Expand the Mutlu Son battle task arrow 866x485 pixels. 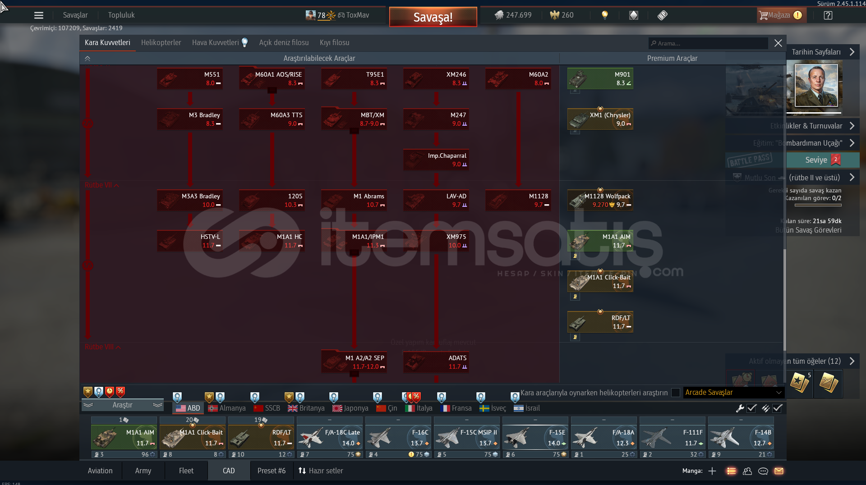pos(852,178)
